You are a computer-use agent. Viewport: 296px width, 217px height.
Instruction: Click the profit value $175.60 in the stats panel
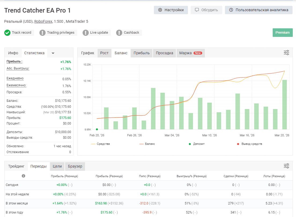pos(65,118)
